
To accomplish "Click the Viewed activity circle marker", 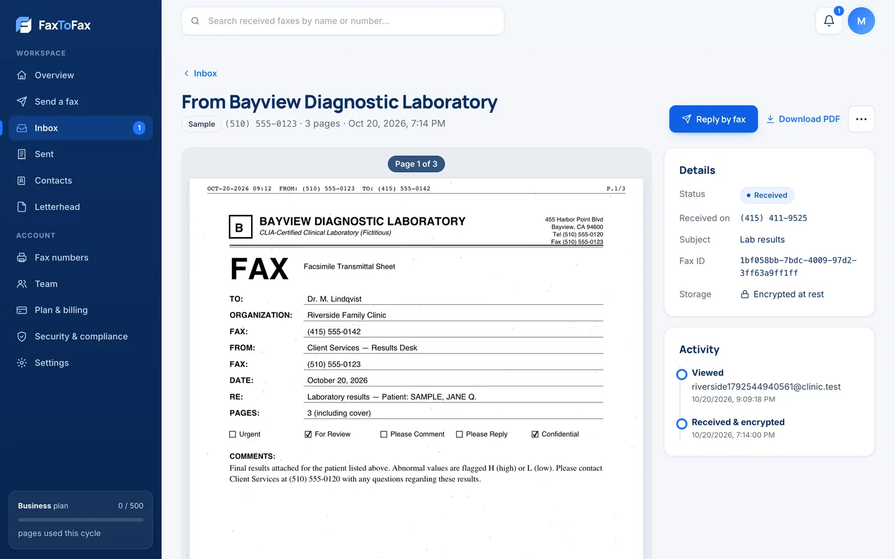I will click(682, 374).
